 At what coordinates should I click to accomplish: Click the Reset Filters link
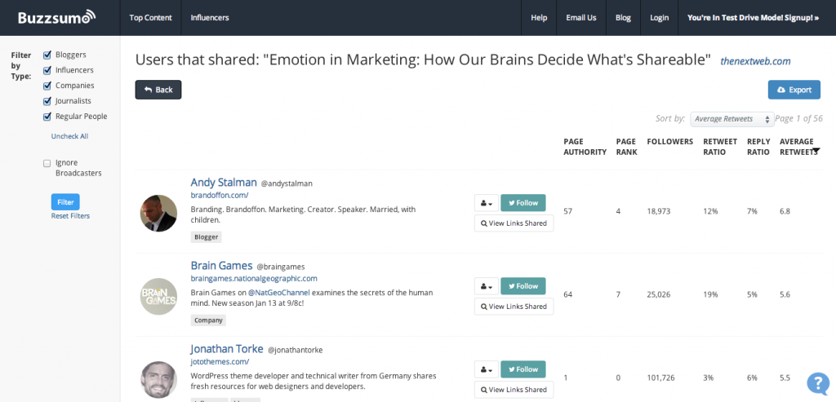click(70, 215)
